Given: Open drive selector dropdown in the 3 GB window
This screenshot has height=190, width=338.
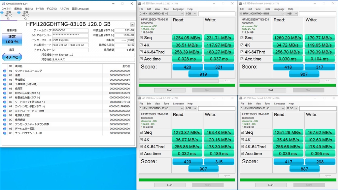Looking at the screenshot, I should [262, 14].
